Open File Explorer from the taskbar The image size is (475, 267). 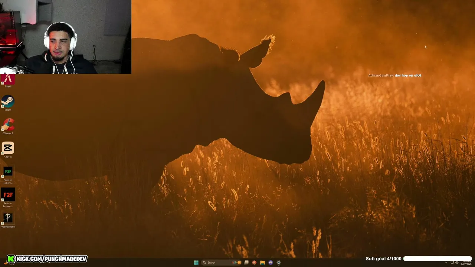point(262,263)
